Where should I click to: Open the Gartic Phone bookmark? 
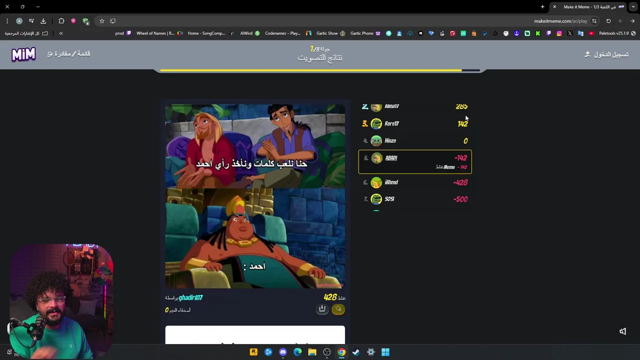(365, 33)
